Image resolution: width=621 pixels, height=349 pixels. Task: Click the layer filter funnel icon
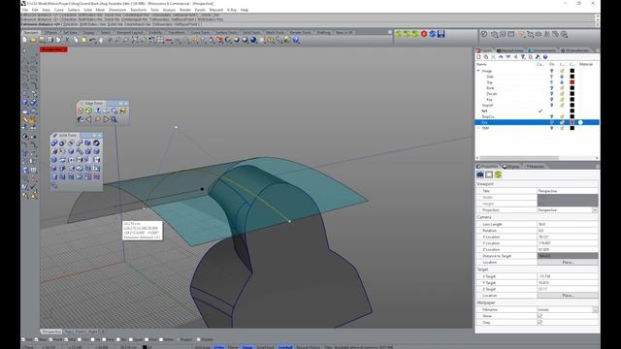tap(523, 57)
